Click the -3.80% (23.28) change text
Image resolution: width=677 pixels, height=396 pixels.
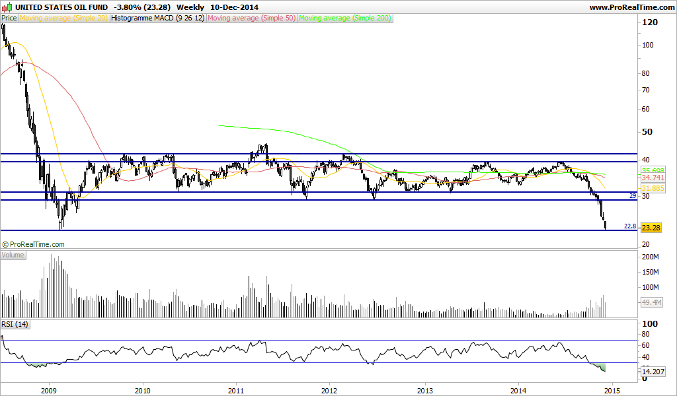[x=143, y=7]
